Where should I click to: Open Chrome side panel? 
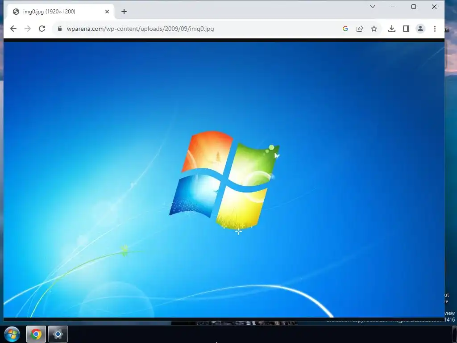pyautogui.click(x=406, y=29)
